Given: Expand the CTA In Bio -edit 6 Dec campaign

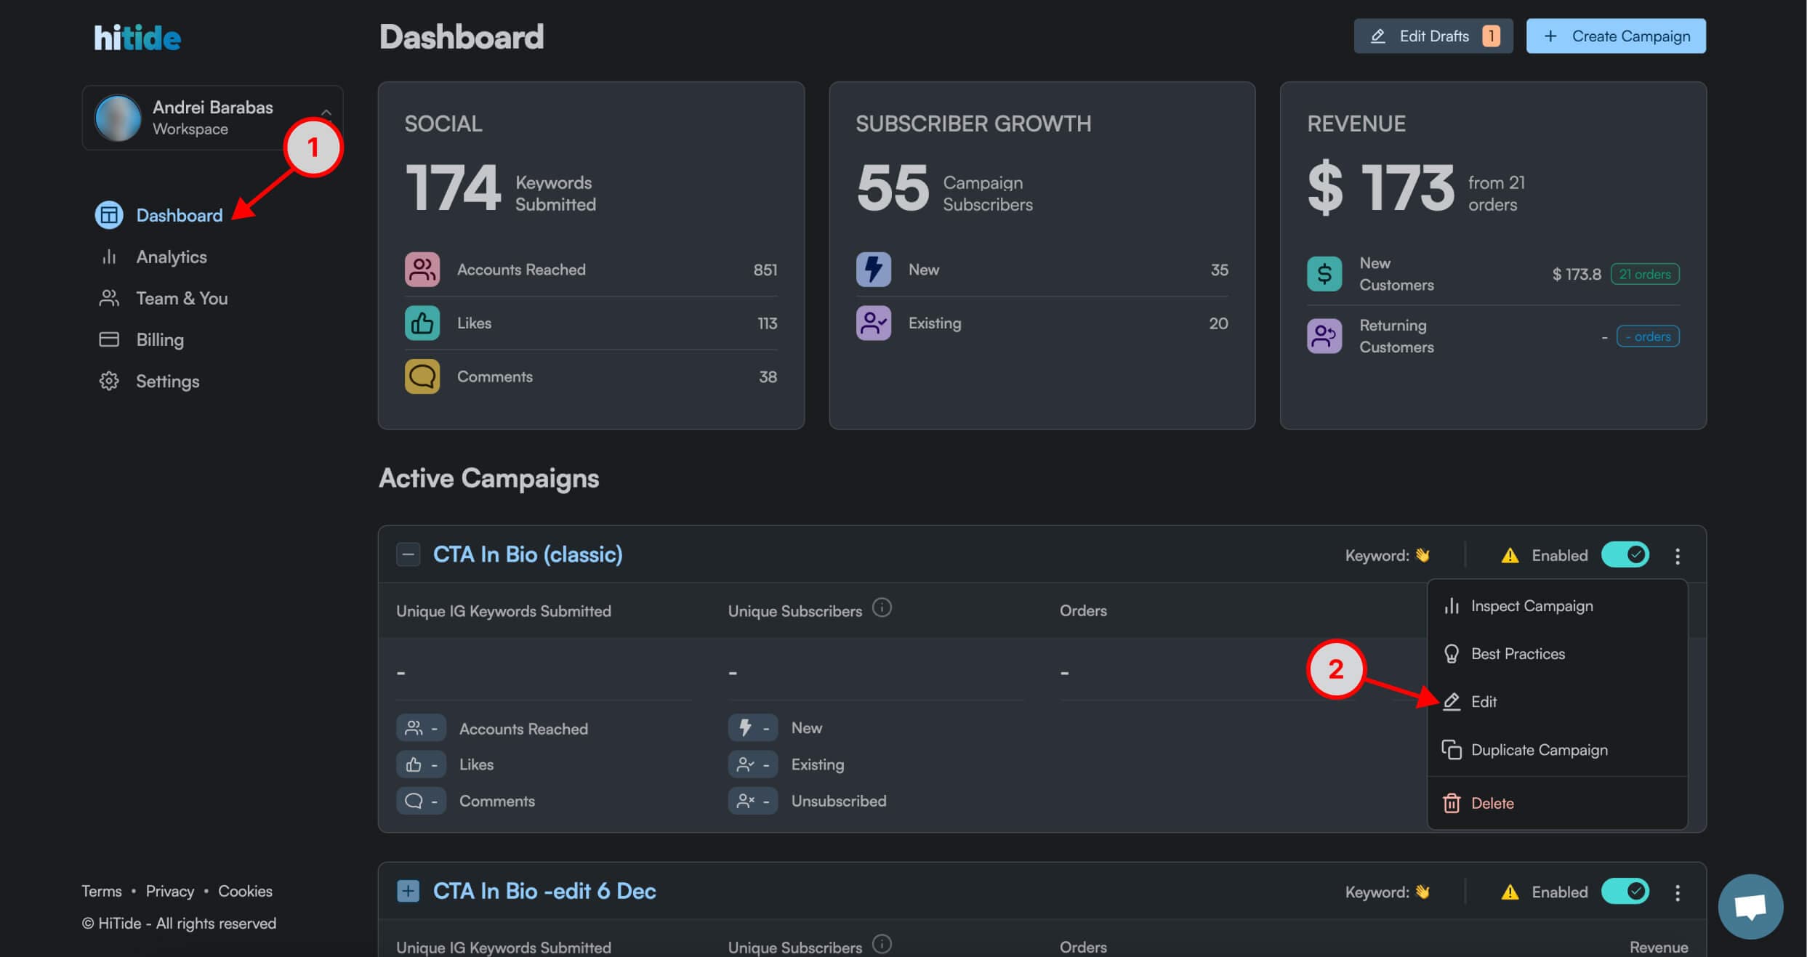Looking at the screenshot, I should click(x=409, y=891).
